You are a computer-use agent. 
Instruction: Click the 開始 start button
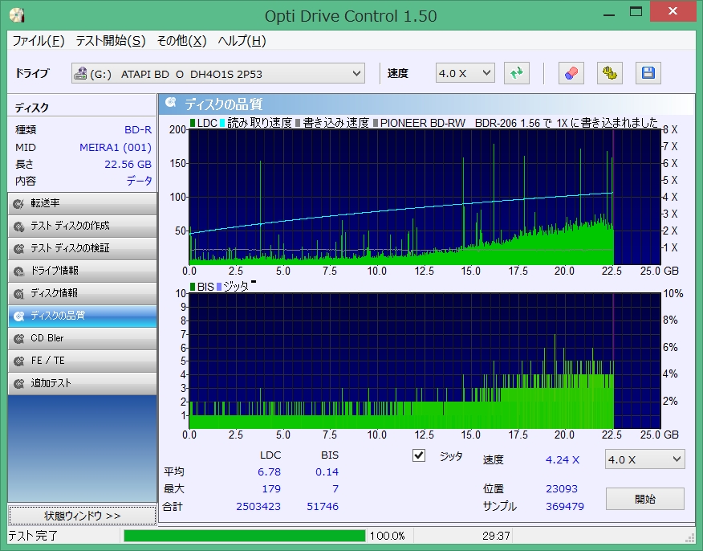644,499
